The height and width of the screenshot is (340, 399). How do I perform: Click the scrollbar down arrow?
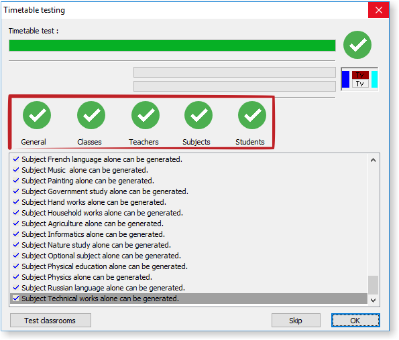[x=373, y=301]
